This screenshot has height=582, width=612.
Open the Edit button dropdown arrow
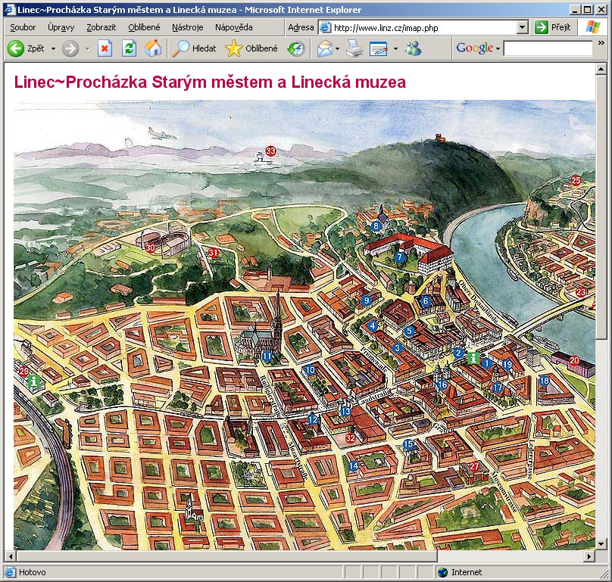(395, 48)
